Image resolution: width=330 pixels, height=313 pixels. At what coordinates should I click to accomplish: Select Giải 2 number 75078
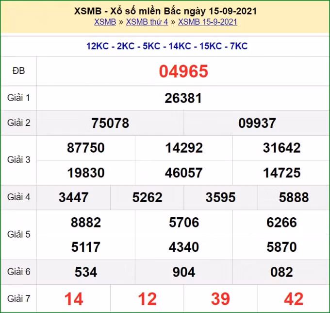point(110,123)
